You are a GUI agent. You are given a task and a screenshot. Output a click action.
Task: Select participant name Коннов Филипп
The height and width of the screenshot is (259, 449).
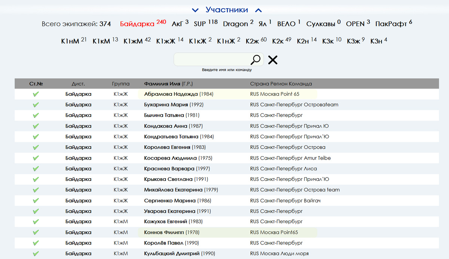click(164, 232)
